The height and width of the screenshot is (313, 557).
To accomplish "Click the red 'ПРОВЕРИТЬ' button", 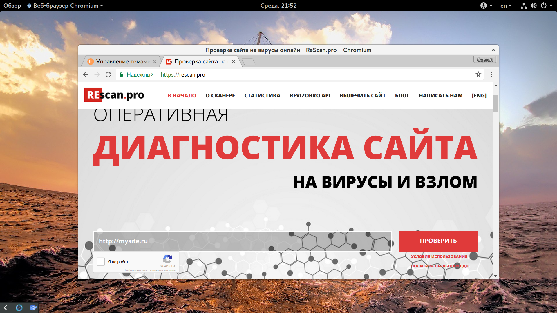I will tap(438, 241).
